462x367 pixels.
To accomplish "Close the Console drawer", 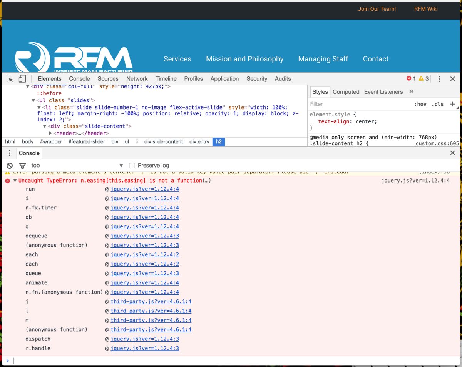I will pyautogui.click(x=452, y=153).
